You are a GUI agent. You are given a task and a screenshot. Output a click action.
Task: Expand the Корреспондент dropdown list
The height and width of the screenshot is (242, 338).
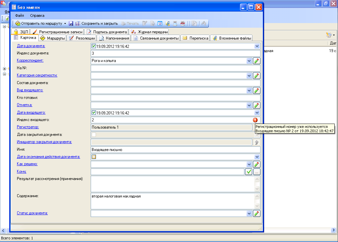click(249, 61)
